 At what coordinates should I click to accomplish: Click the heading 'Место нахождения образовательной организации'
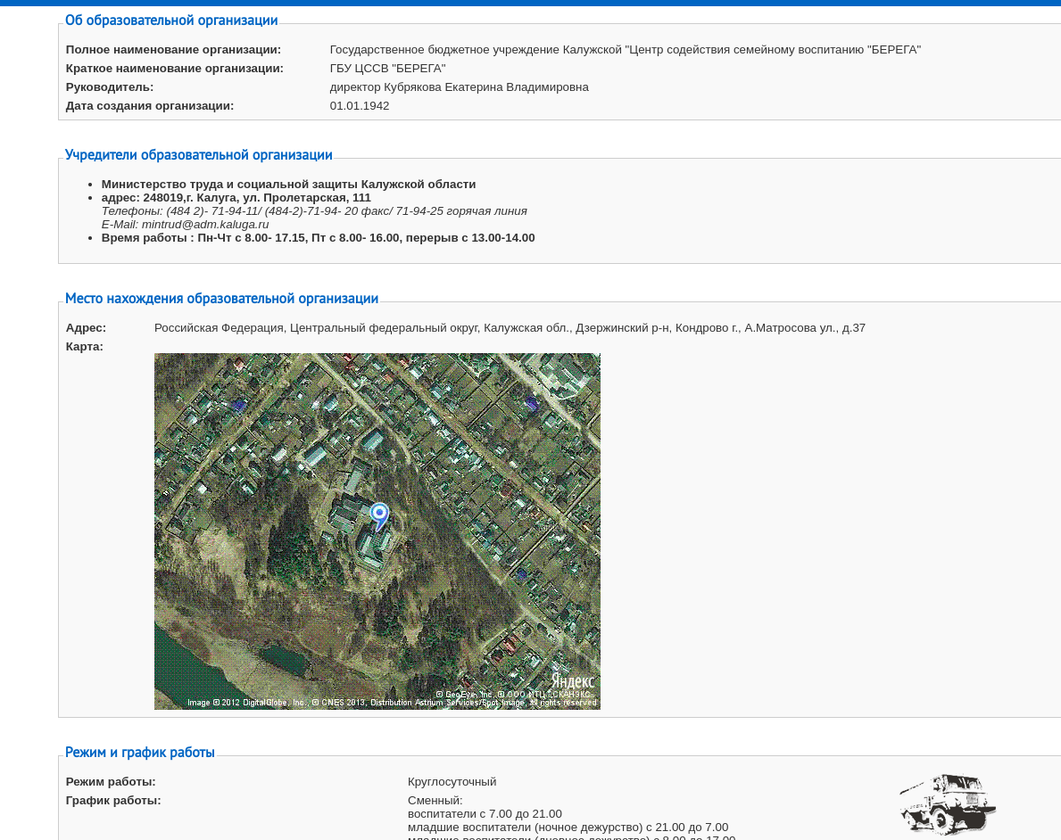pos(221,298)
